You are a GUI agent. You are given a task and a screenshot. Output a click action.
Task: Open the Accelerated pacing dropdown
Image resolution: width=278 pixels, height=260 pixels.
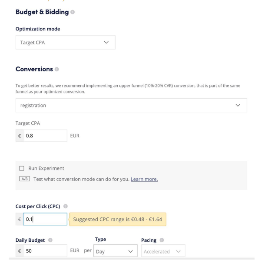click(x=163, y=251)
